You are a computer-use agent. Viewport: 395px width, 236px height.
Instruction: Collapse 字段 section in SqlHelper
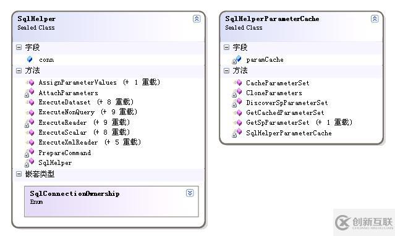(x=19, y=48)
